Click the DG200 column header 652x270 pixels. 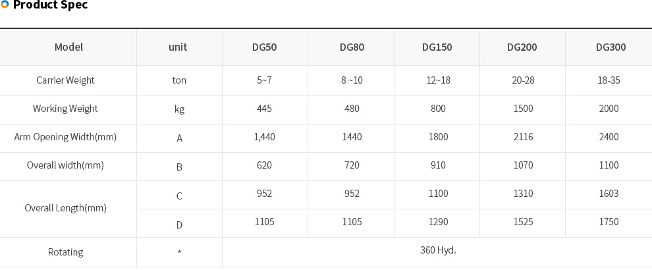(522, 47)
